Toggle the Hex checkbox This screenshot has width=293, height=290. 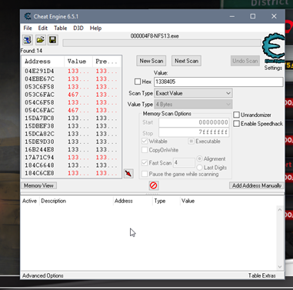click(x=138, y=82)
